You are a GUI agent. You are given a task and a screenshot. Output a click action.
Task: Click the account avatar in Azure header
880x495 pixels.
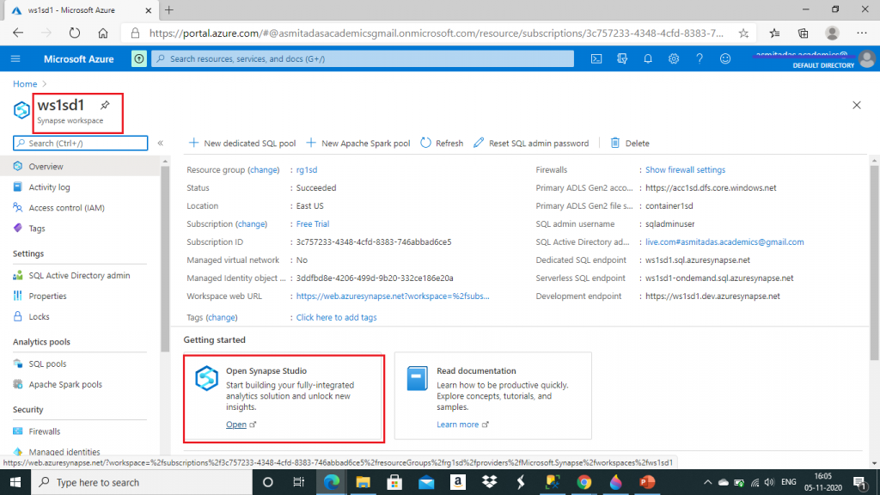tap(866, 59)
